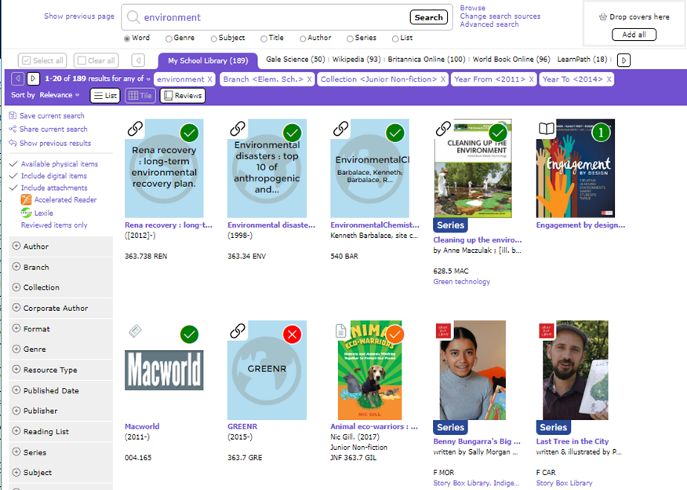Switch to the Wikipedia tab

click(356, 59)
